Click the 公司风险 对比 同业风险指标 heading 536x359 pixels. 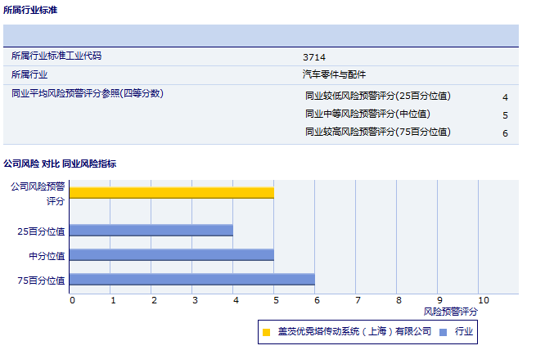coord(60,164)
